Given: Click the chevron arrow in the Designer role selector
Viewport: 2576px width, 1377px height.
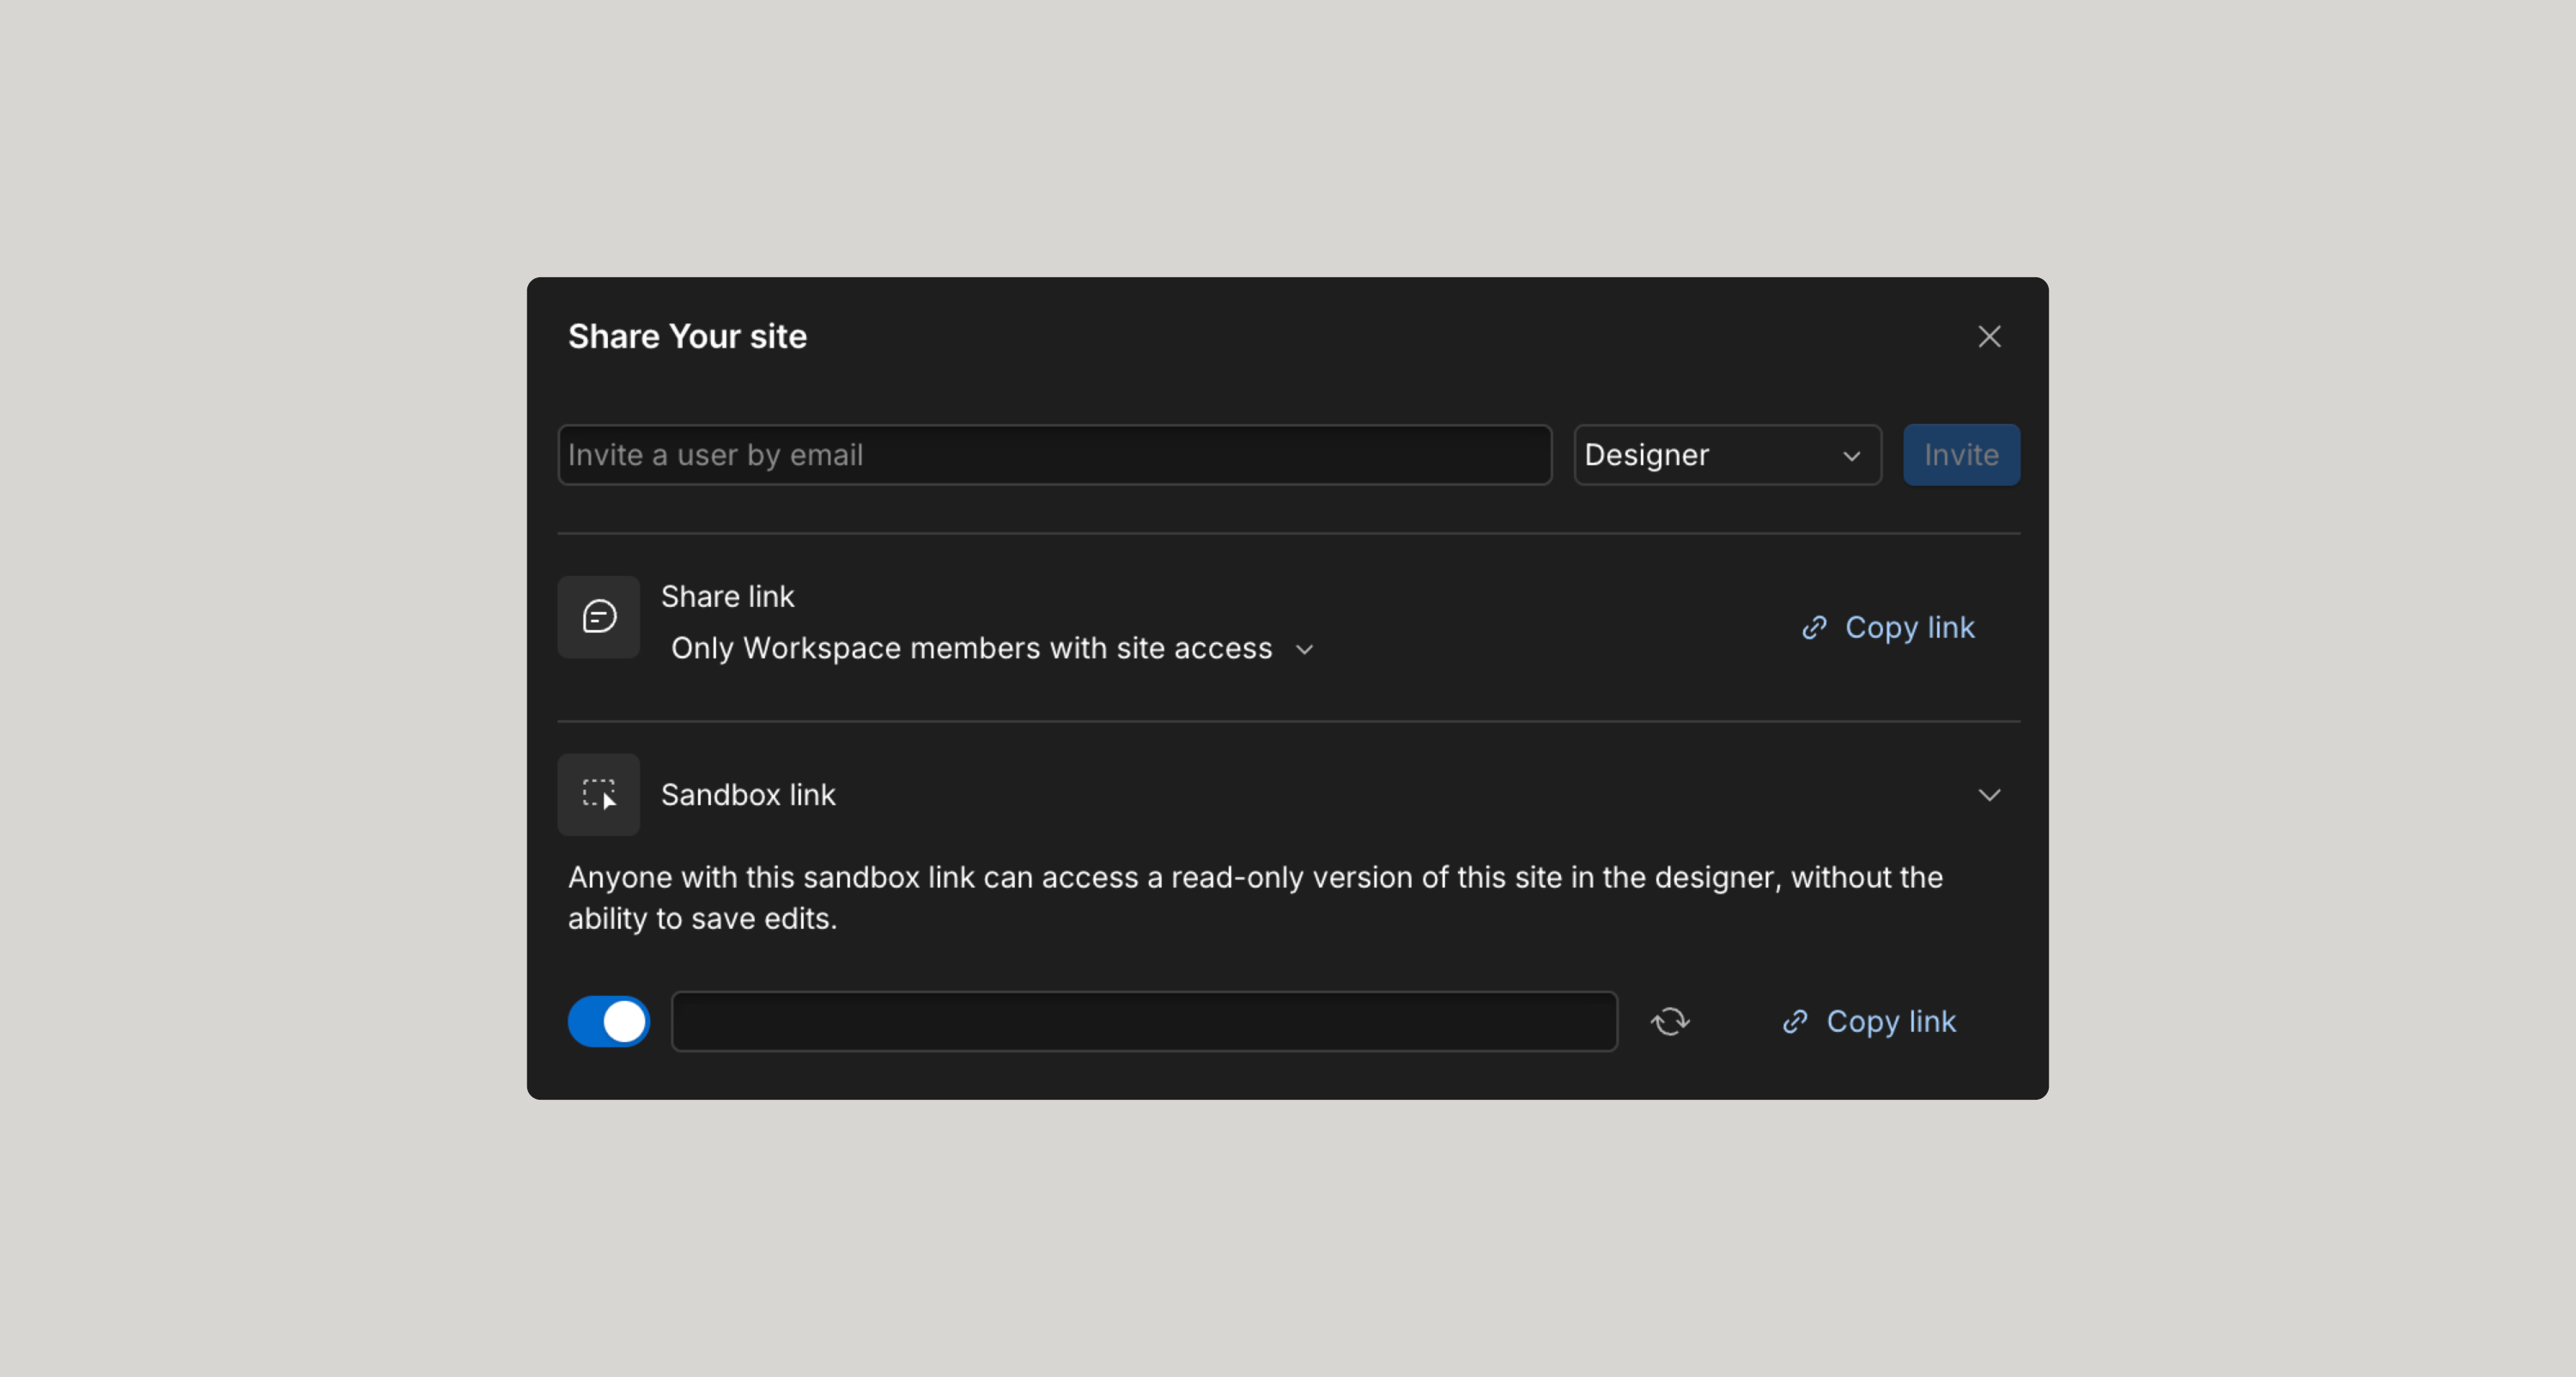Looking at the screenshot, I should [1851, 456].
